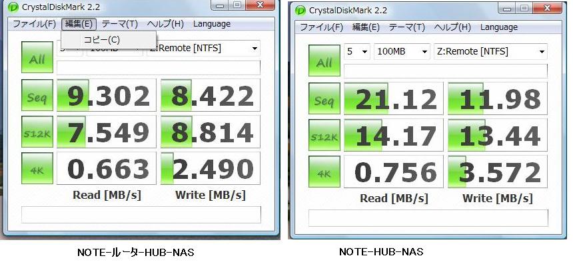Run 4K test in right window
This screenshot has width=573, height=266.
pos(324,172)
